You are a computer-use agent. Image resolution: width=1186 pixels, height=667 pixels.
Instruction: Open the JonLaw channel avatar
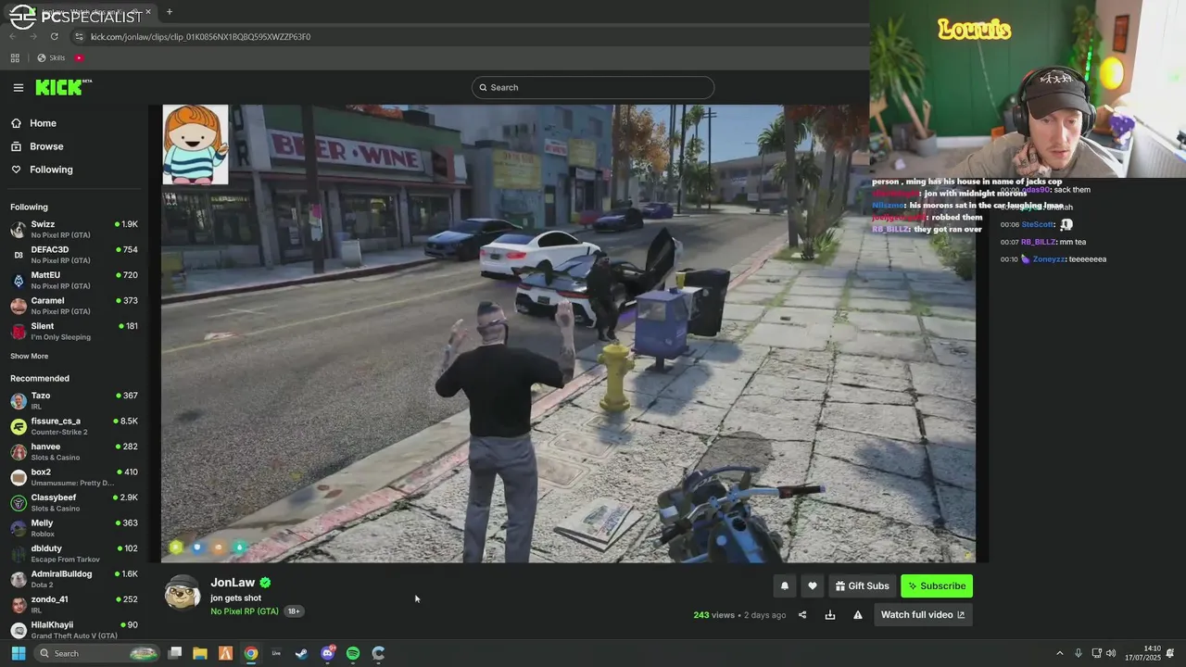183,593
